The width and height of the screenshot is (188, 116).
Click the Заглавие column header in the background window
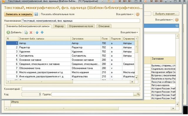pos(163,60)
